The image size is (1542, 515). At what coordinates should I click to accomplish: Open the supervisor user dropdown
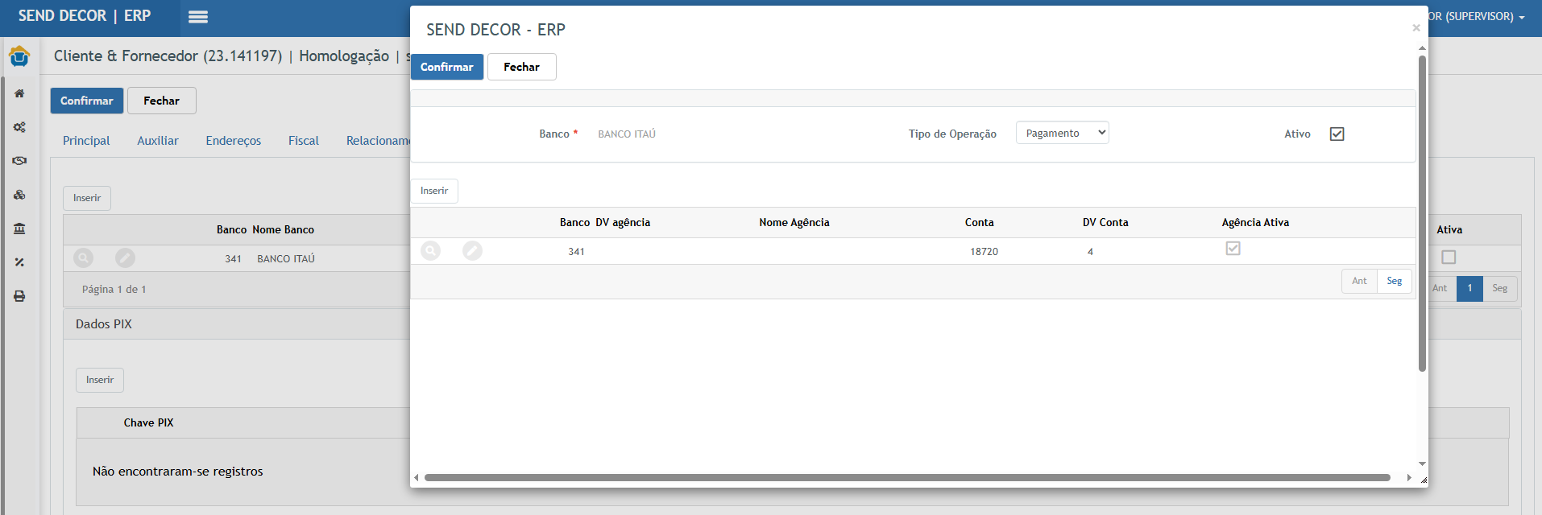point(1478,17)
